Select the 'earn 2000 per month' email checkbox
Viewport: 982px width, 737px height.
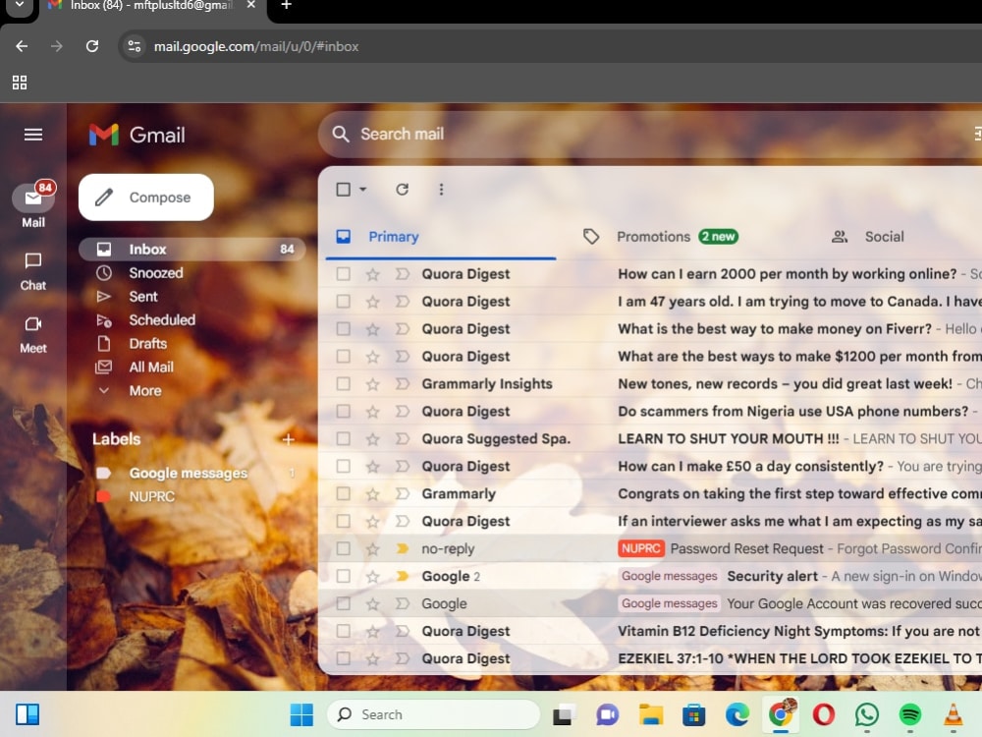coord(343,274)
